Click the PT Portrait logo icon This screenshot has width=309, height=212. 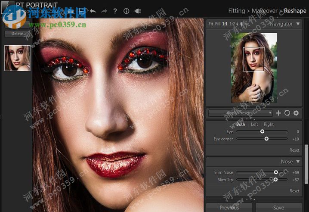coord(7,8)
